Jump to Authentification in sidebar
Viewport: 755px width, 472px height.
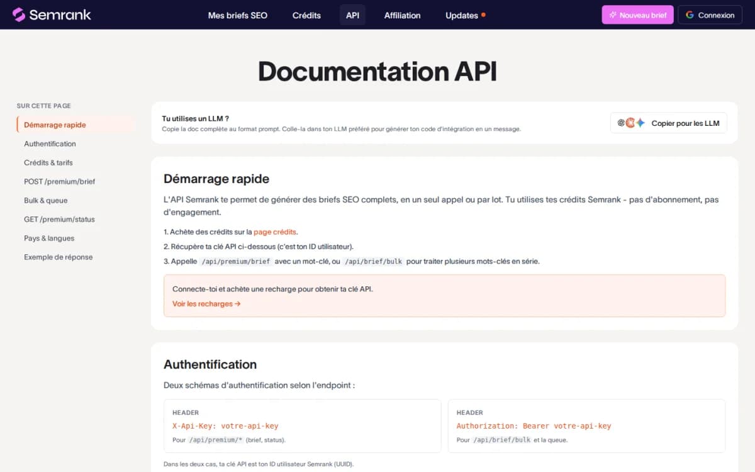(50, 143)
